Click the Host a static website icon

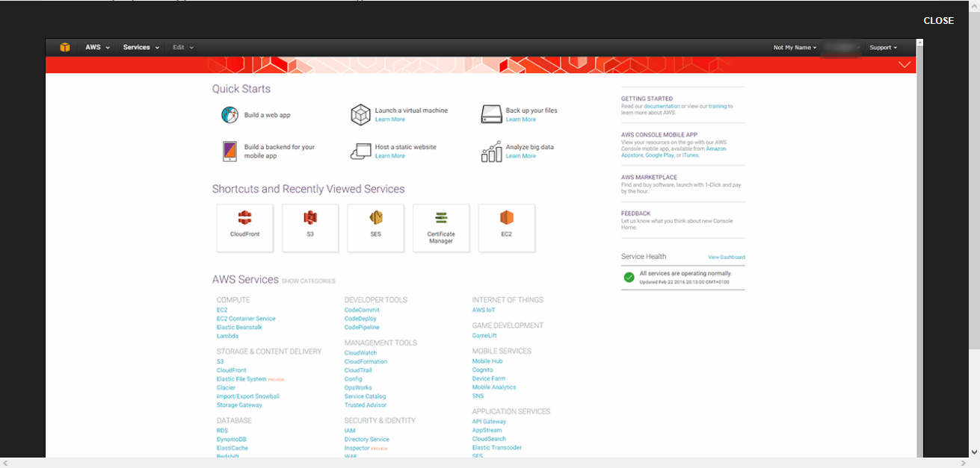click(361, 152)
